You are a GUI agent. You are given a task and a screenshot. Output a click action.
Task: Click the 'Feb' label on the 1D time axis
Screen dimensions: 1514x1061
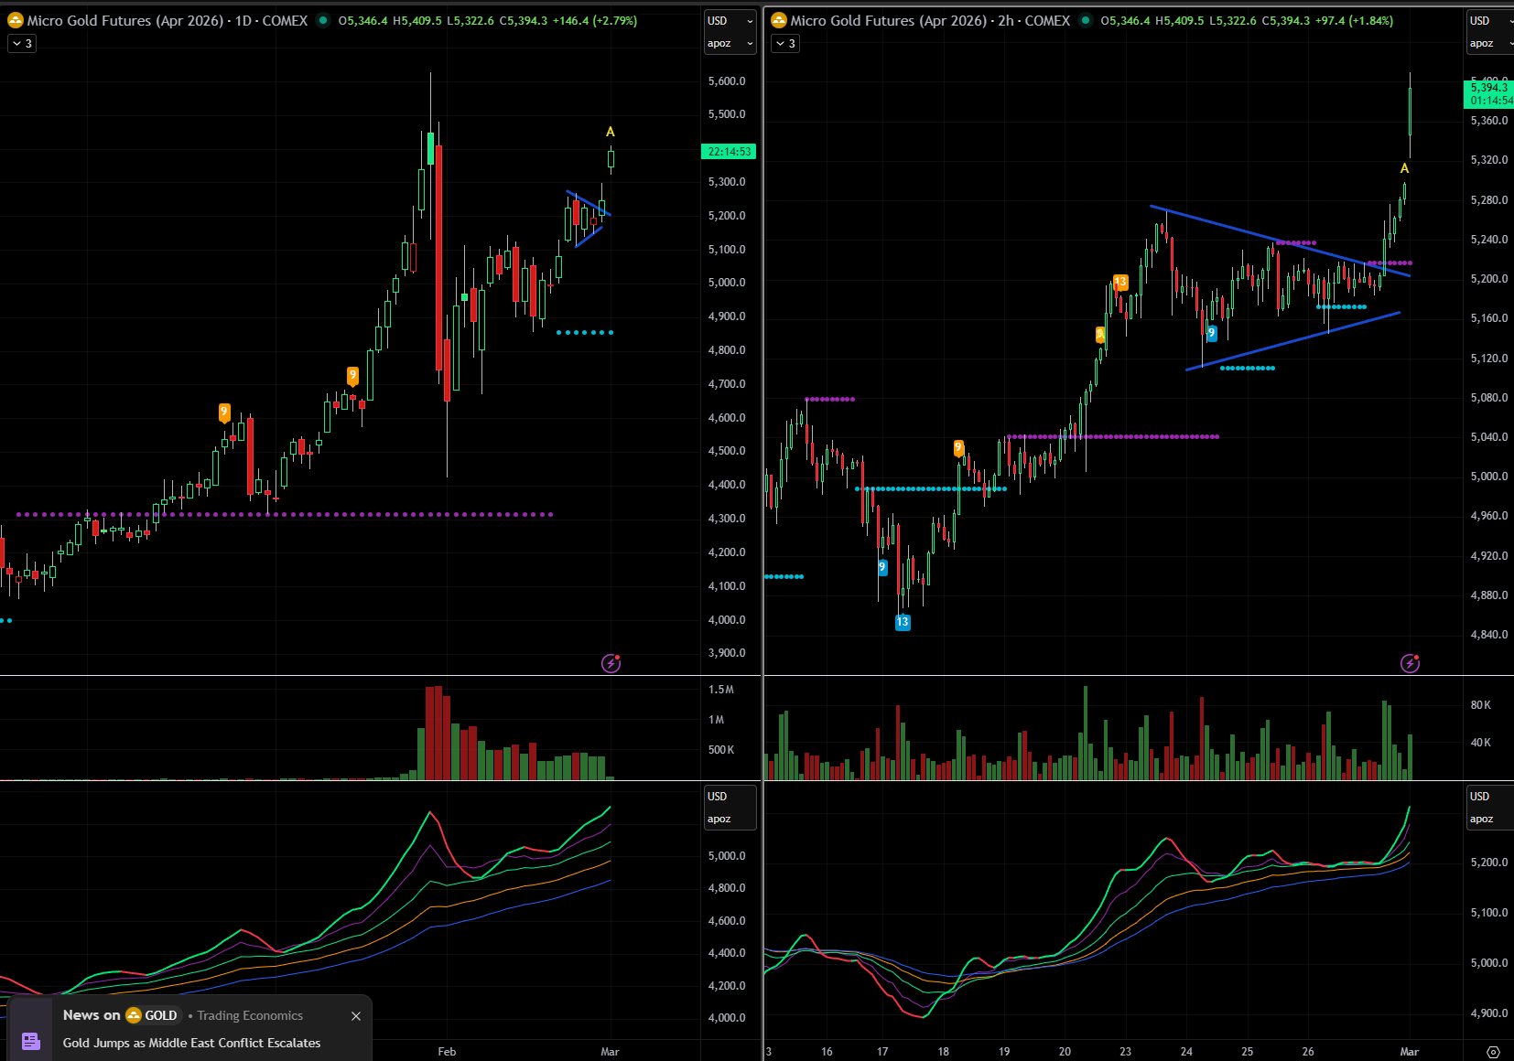point(447,1052)
